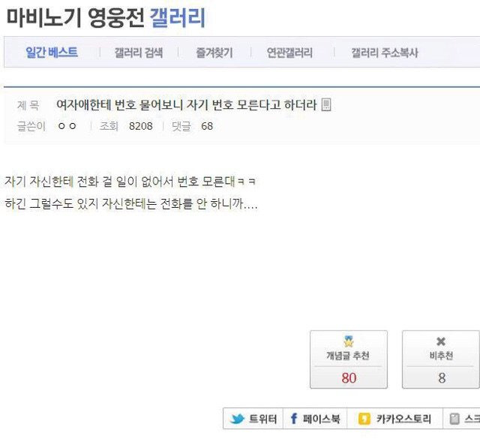Switch to the 갤러리 검색 tab
This screenshot has height=442, width=480.
point(138,53)
